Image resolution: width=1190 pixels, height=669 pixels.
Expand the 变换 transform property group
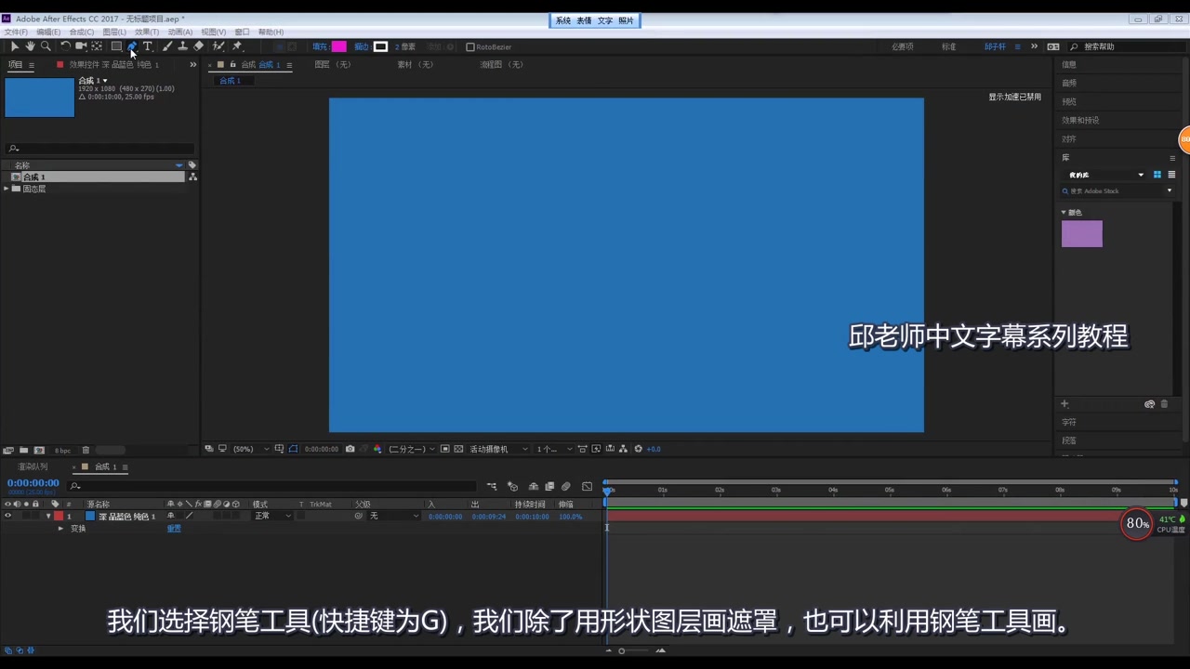61,529
